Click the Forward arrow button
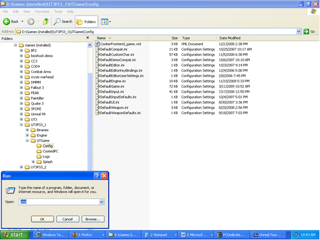 pyautogui.click(x=31, y=22)
